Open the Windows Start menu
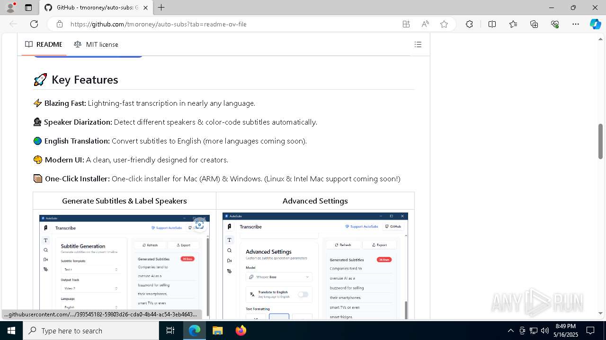Viewport: 606px width, 340px height. [x=11, y=331]
